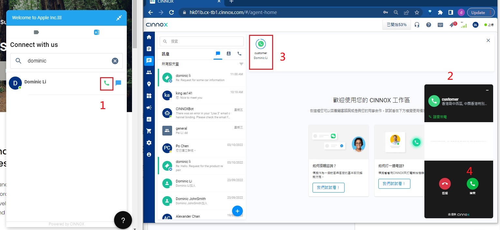Click the green phone avatar beside customer
Viewport: 500px width, 230px height.
(434, 101)
